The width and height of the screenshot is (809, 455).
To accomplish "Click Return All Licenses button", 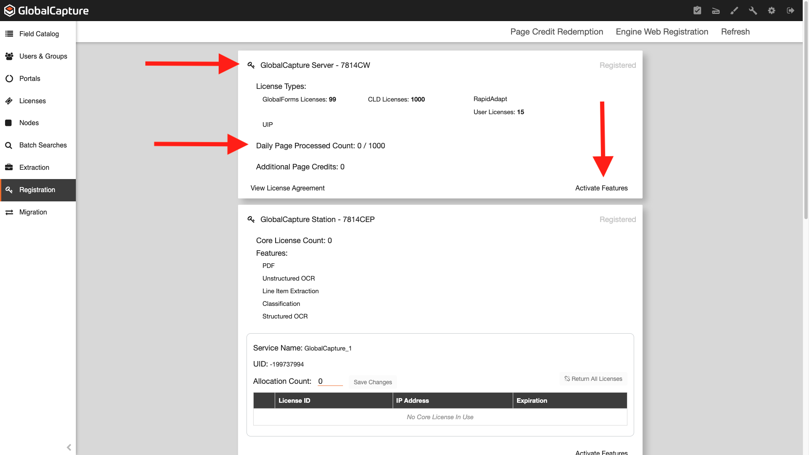I will (x=593, y=379).
